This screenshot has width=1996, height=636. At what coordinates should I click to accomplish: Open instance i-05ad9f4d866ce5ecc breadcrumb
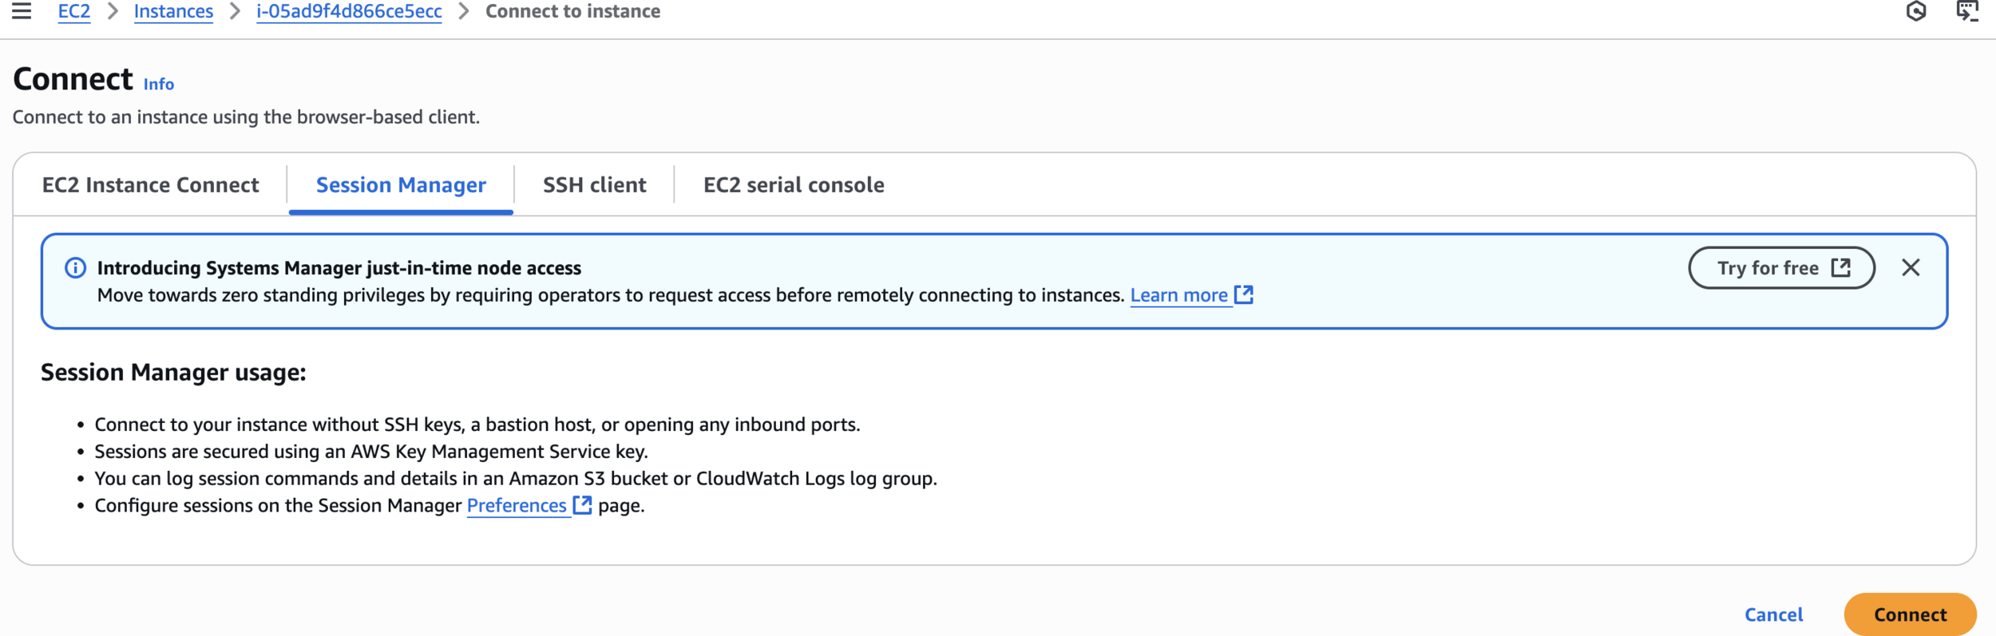point(349,11)
